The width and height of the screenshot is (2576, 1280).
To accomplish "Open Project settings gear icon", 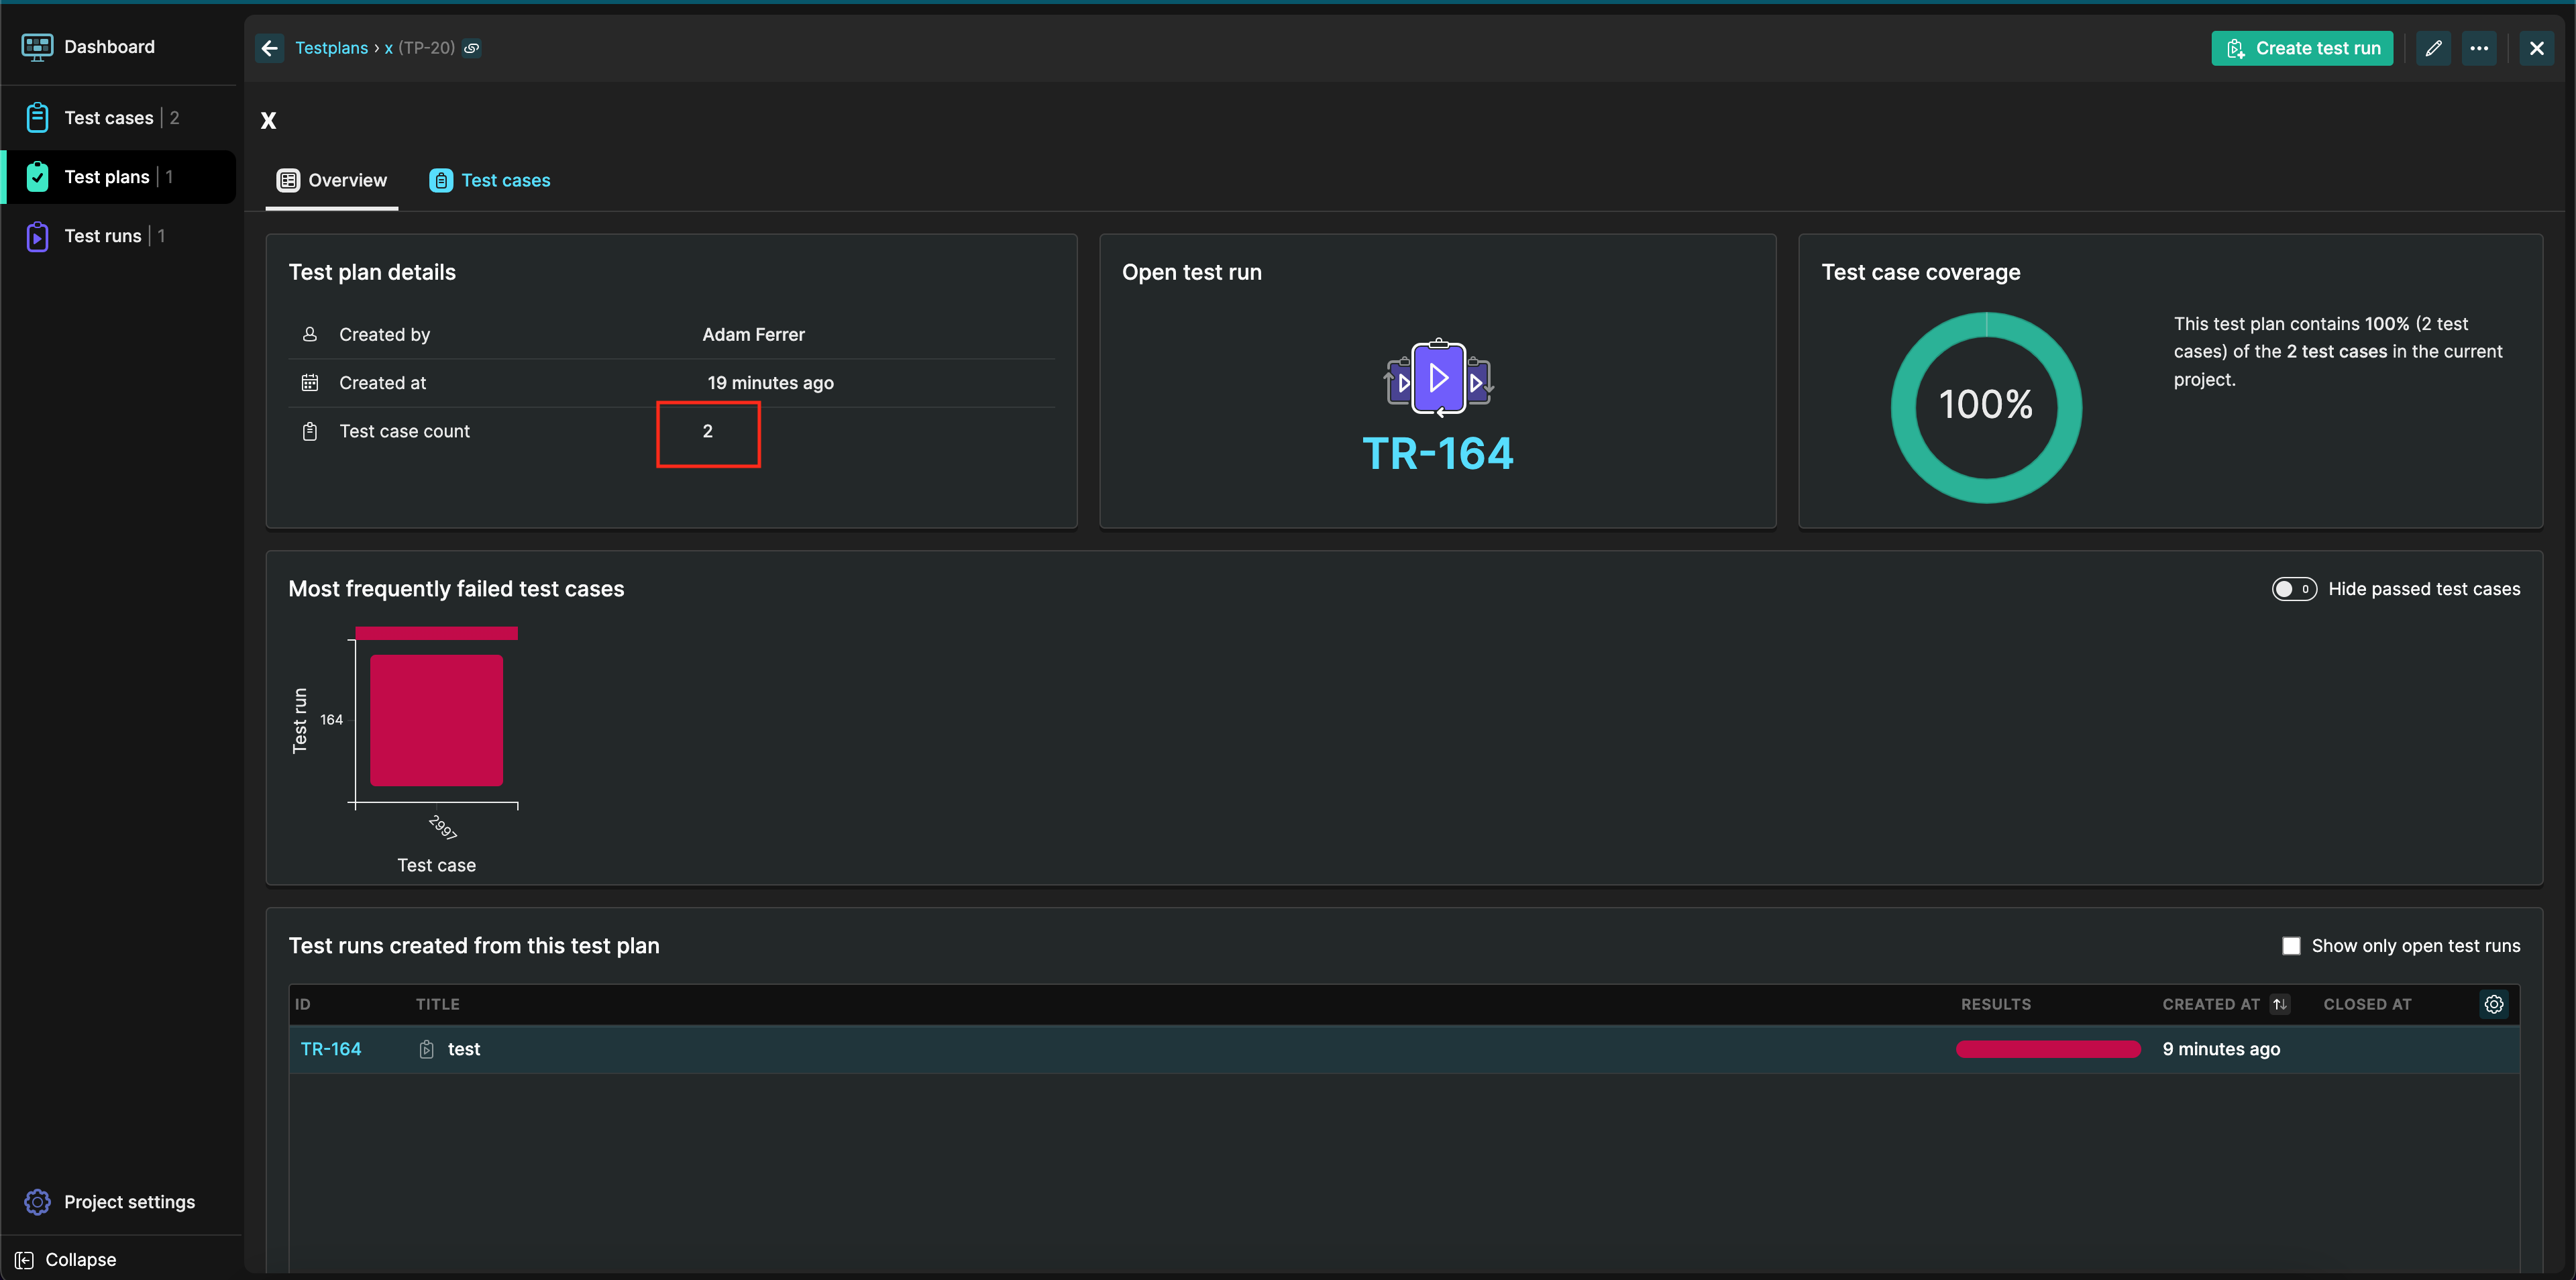I will pyautogui.click(x=37, y=1202).
